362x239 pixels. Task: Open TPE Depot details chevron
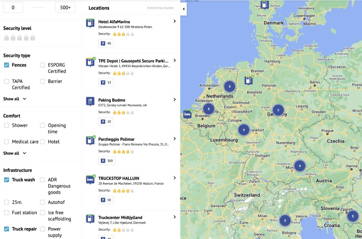click(175, 60)
